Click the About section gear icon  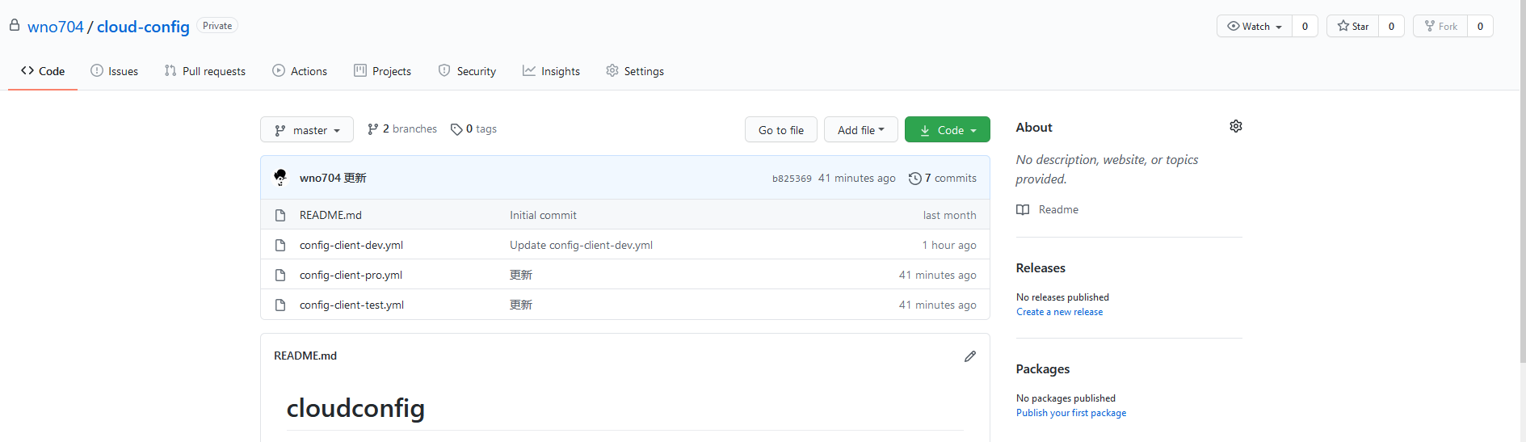click(x=1235, y=126)
